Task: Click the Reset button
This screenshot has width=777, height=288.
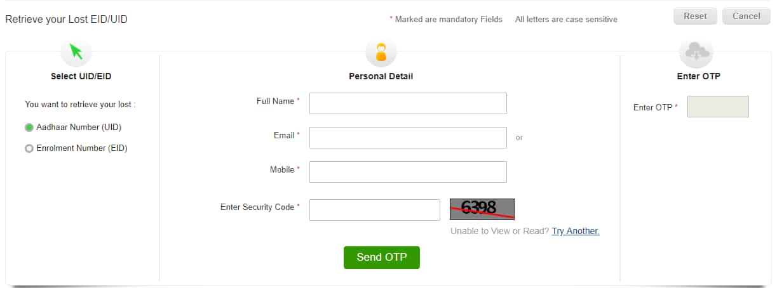Action: [x=696, y=16]
